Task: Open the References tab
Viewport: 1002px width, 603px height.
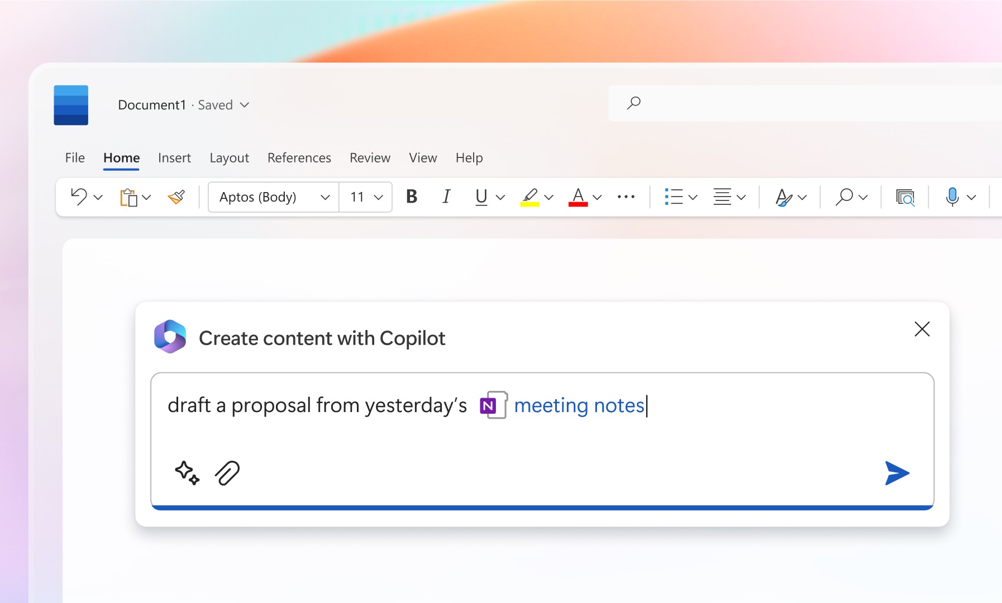Action: [299, 158]
